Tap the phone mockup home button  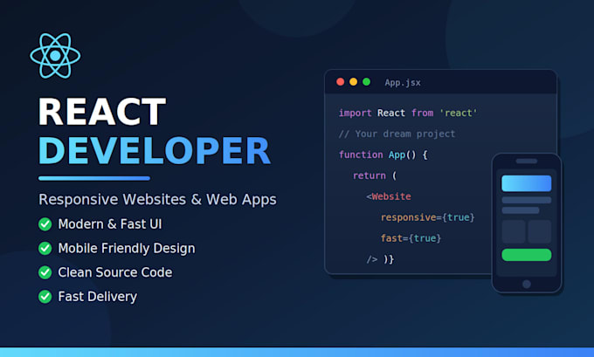[527, 284]
